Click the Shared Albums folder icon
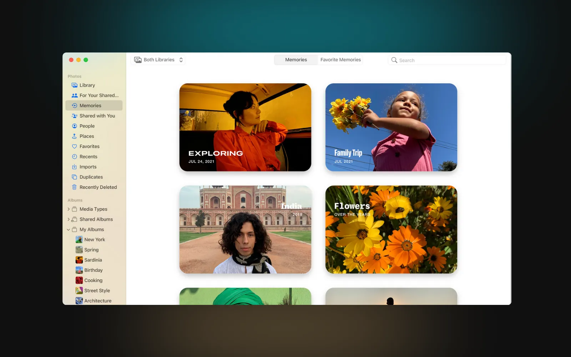This screenshot has width=571, height=357. point(74,219)
